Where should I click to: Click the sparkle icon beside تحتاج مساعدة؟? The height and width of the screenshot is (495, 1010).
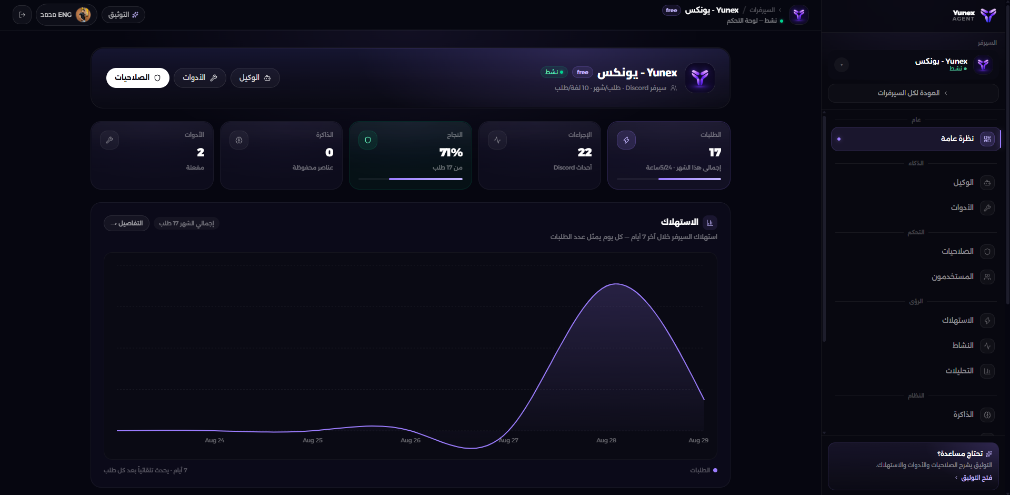pyautogui.click(x=989, y=454)
